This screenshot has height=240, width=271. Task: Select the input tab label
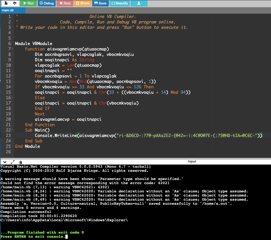pyautogui.click(x=192, y=161)
